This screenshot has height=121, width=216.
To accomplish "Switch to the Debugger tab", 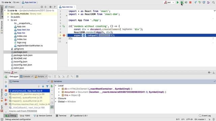I will [x=14, y=76].
